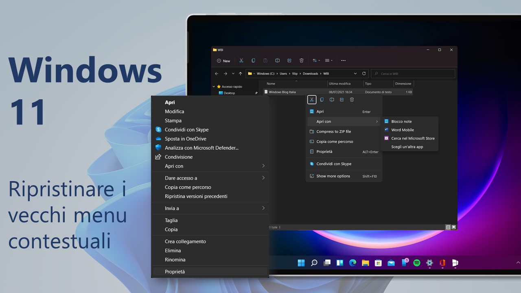Choose bold Apri in classic context menu
Viewport: 521px width, 293px height.
[x=210, y=102]
